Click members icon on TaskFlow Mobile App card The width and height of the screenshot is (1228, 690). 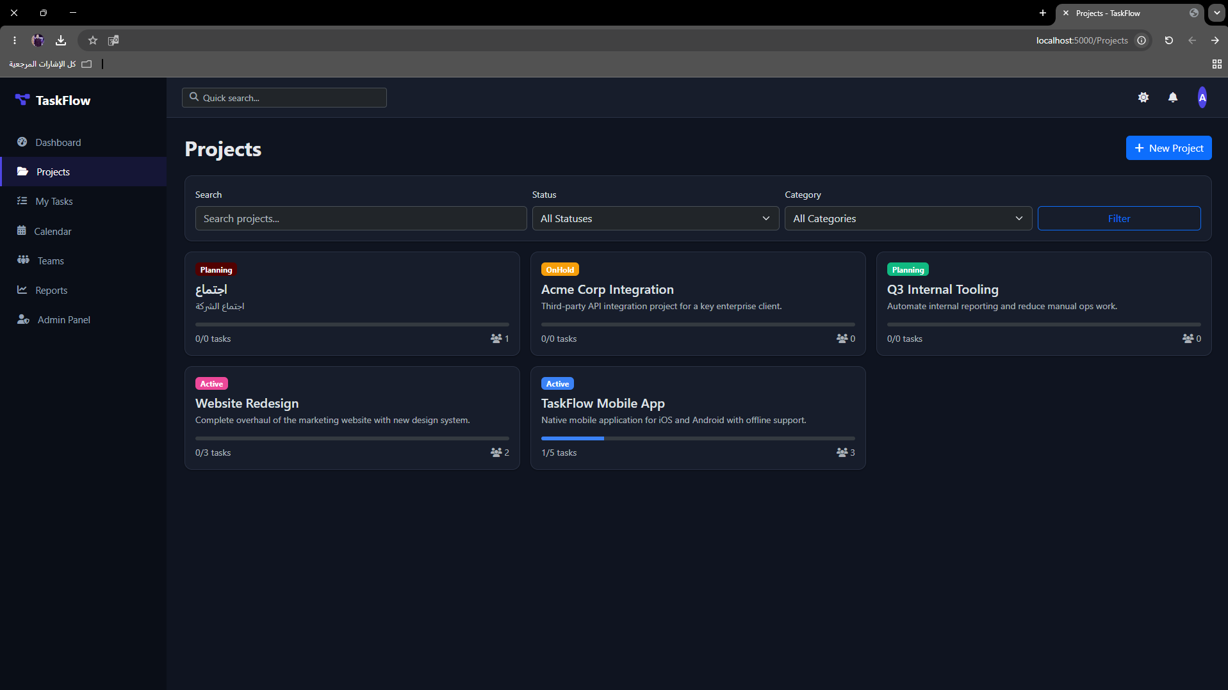click(x=842, y=453)
